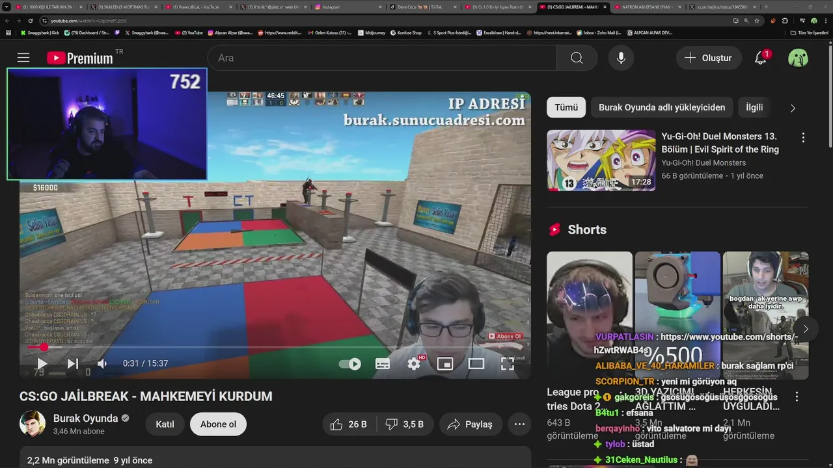Go back in the browser
Viewport: 833px width, 468px height.
pyautogui.click(x=8, y=21)
